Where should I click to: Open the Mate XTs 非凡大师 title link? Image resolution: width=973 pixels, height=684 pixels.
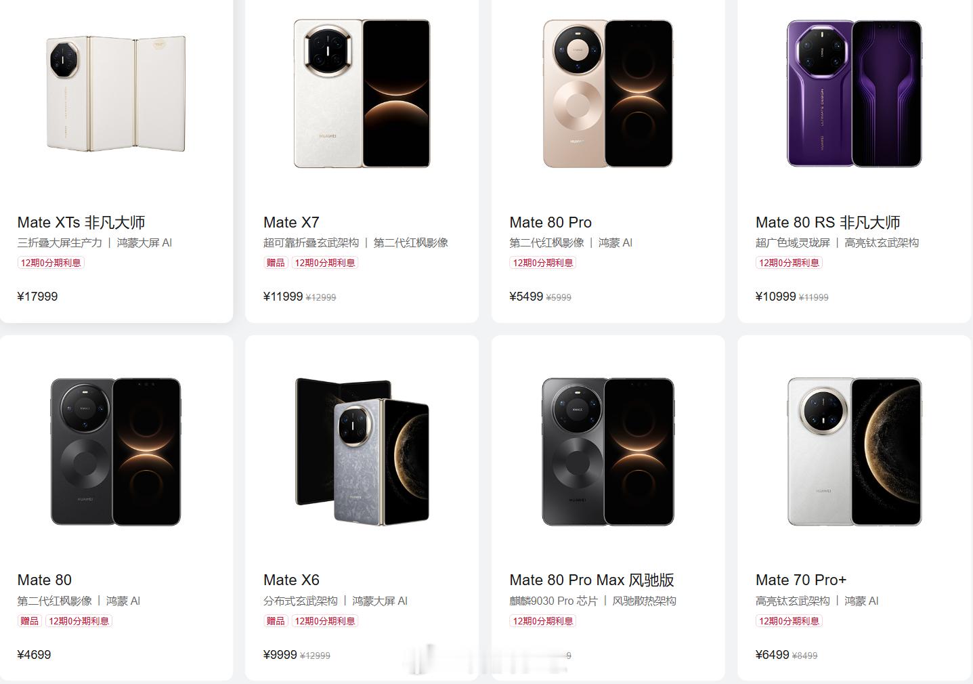pos(81,222)
